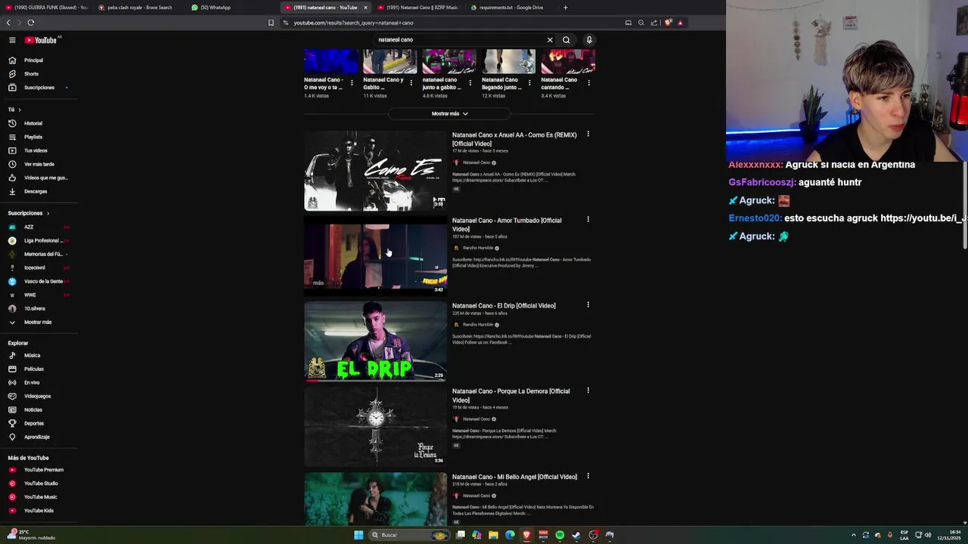Close the natanael cano YouTube tab

coord(365,8)
